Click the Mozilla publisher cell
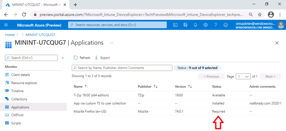The image size is (286, 131). coord(143,111)
